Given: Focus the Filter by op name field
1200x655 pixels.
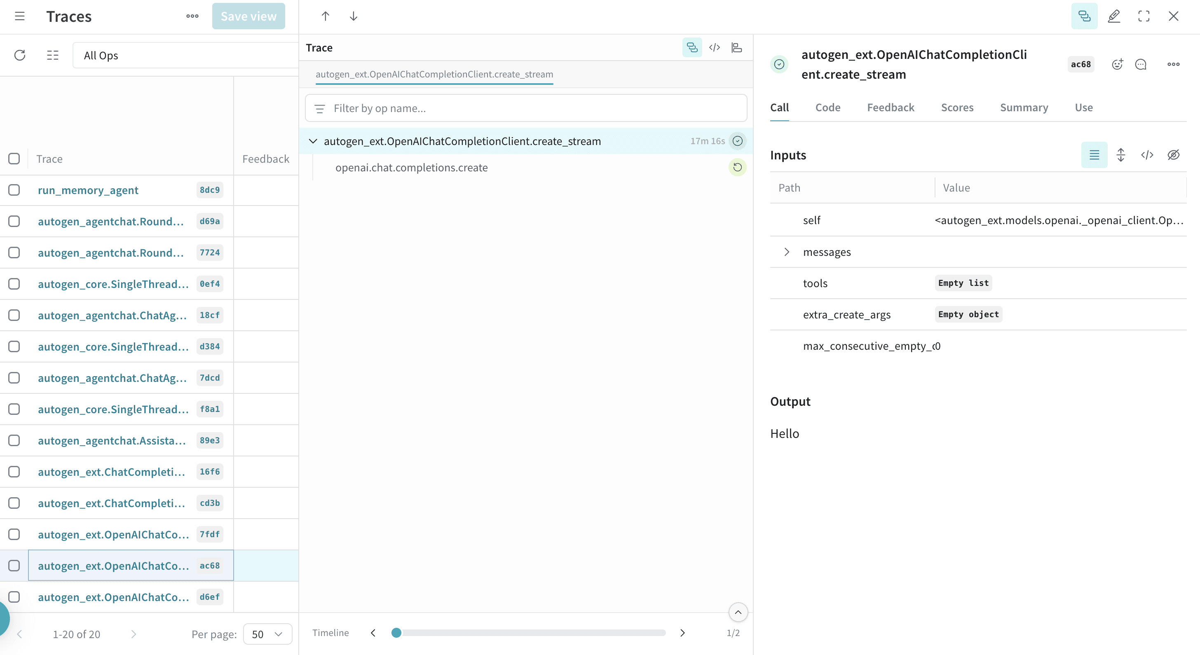Looking at the screenshot, I should (x=526, y=108).
